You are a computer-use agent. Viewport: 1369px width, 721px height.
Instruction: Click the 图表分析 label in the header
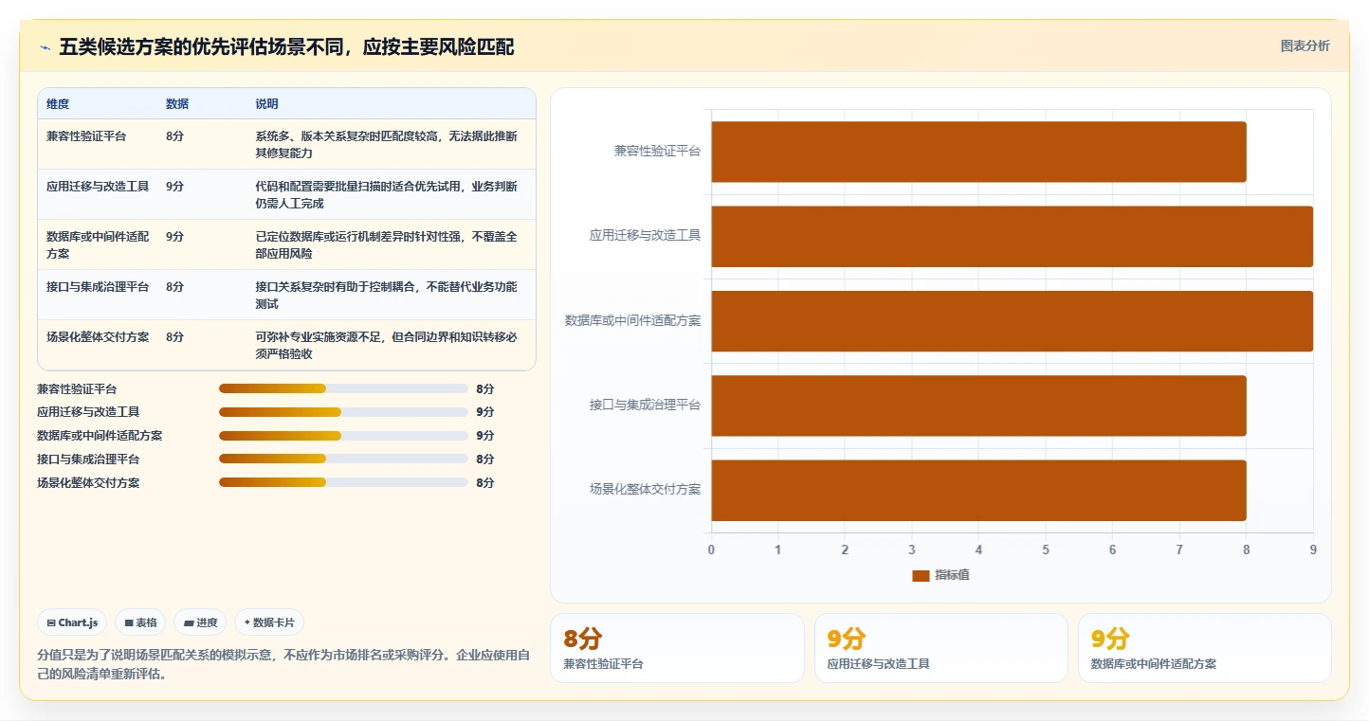1305,45
